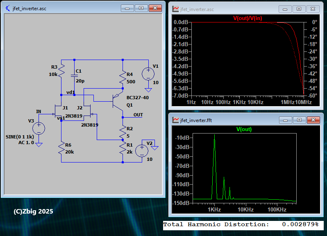Close the jfet_inverter.fft window
The height and width of the screenshot is (236, 327).
pos(313,120)
